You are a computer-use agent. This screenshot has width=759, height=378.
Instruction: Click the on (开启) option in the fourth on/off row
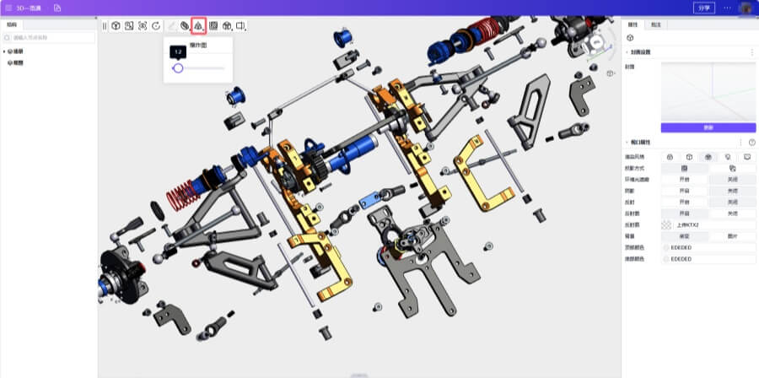(685, 213)
